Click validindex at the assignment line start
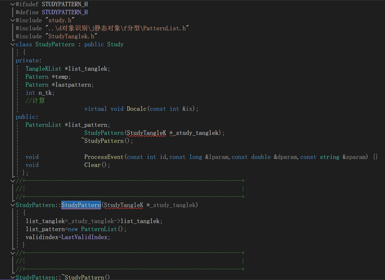The height and width of the screenshot is (280, 385). 42,237
